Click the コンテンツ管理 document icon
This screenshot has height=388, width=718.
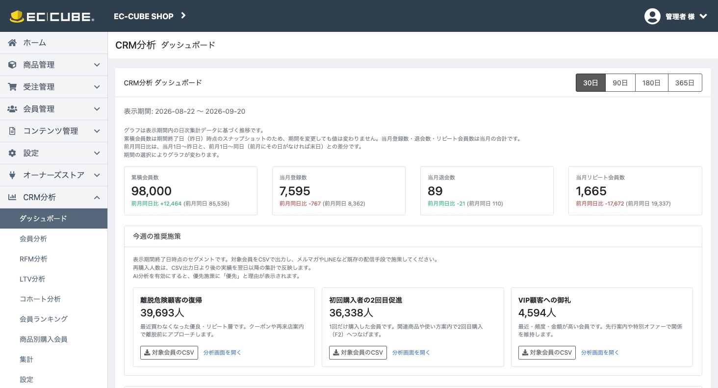(12, 131)
